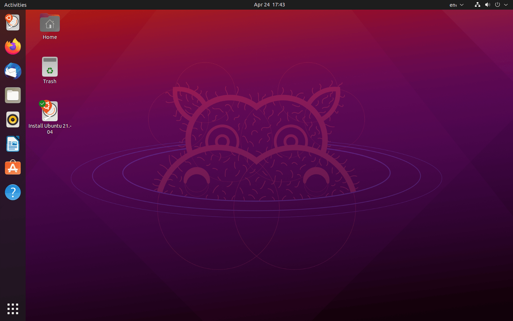Open Ubuntu Software store in dock
Viewport: 513px width, 321px height.
[12, 168]
